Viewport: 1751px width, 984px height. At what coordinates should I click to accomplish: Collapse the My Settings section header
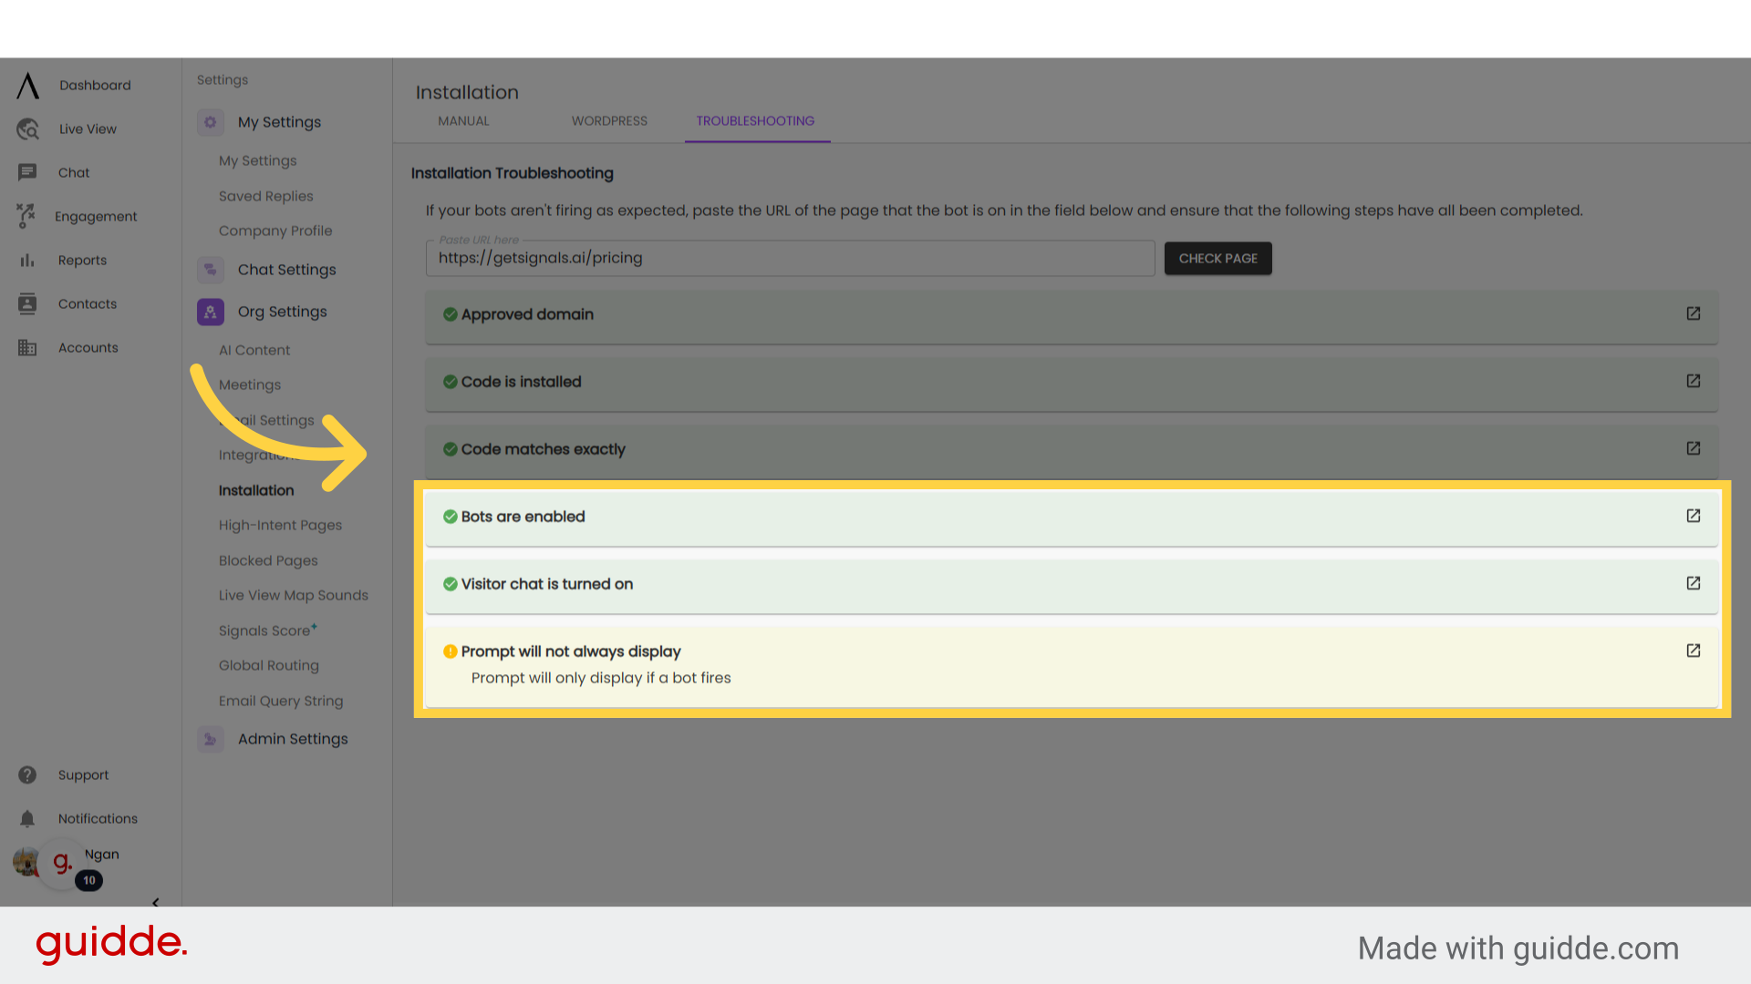pyautogui.click(x=279, y=122)
